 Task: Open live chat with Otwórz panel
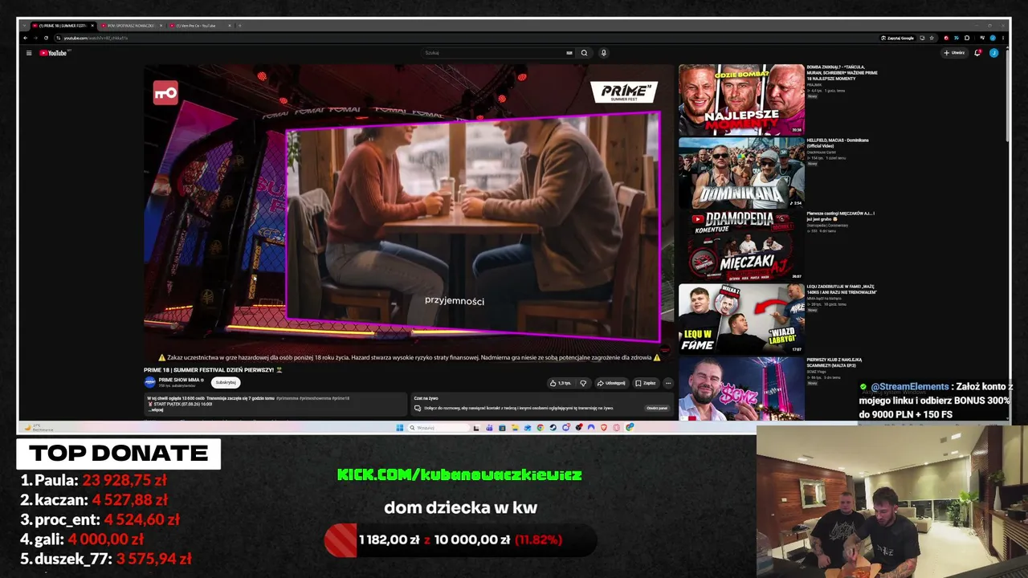[657, 408]
